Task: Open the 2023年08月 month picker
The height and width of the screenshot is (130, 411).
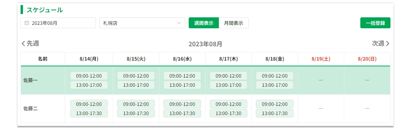Action: click(58, 23)
